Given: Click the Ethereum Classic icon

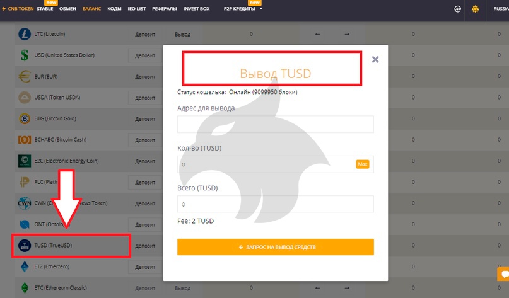Looking at the screenshot, I should pos(25,288).
